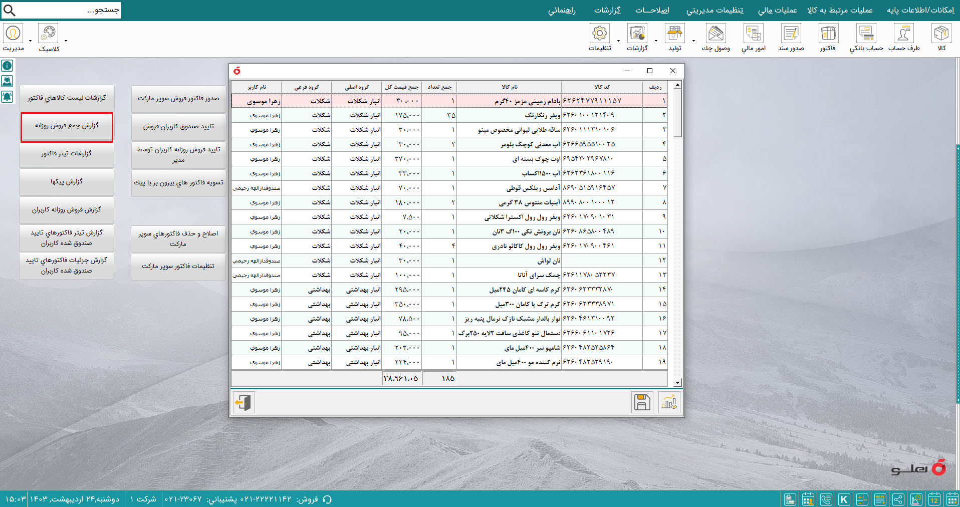This screenshot has width=960, height=507.
Task: Click table scrollbar up arrow
Action: pyautogui.click(x=677, y=86)
